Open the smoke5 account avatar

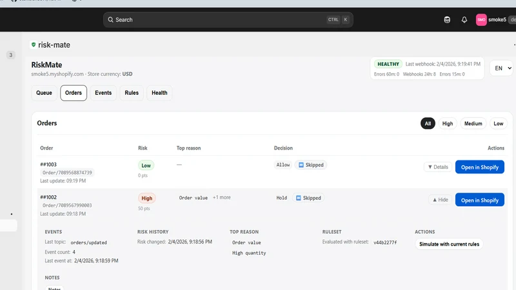pyautogui.click(x=481, y=20)
